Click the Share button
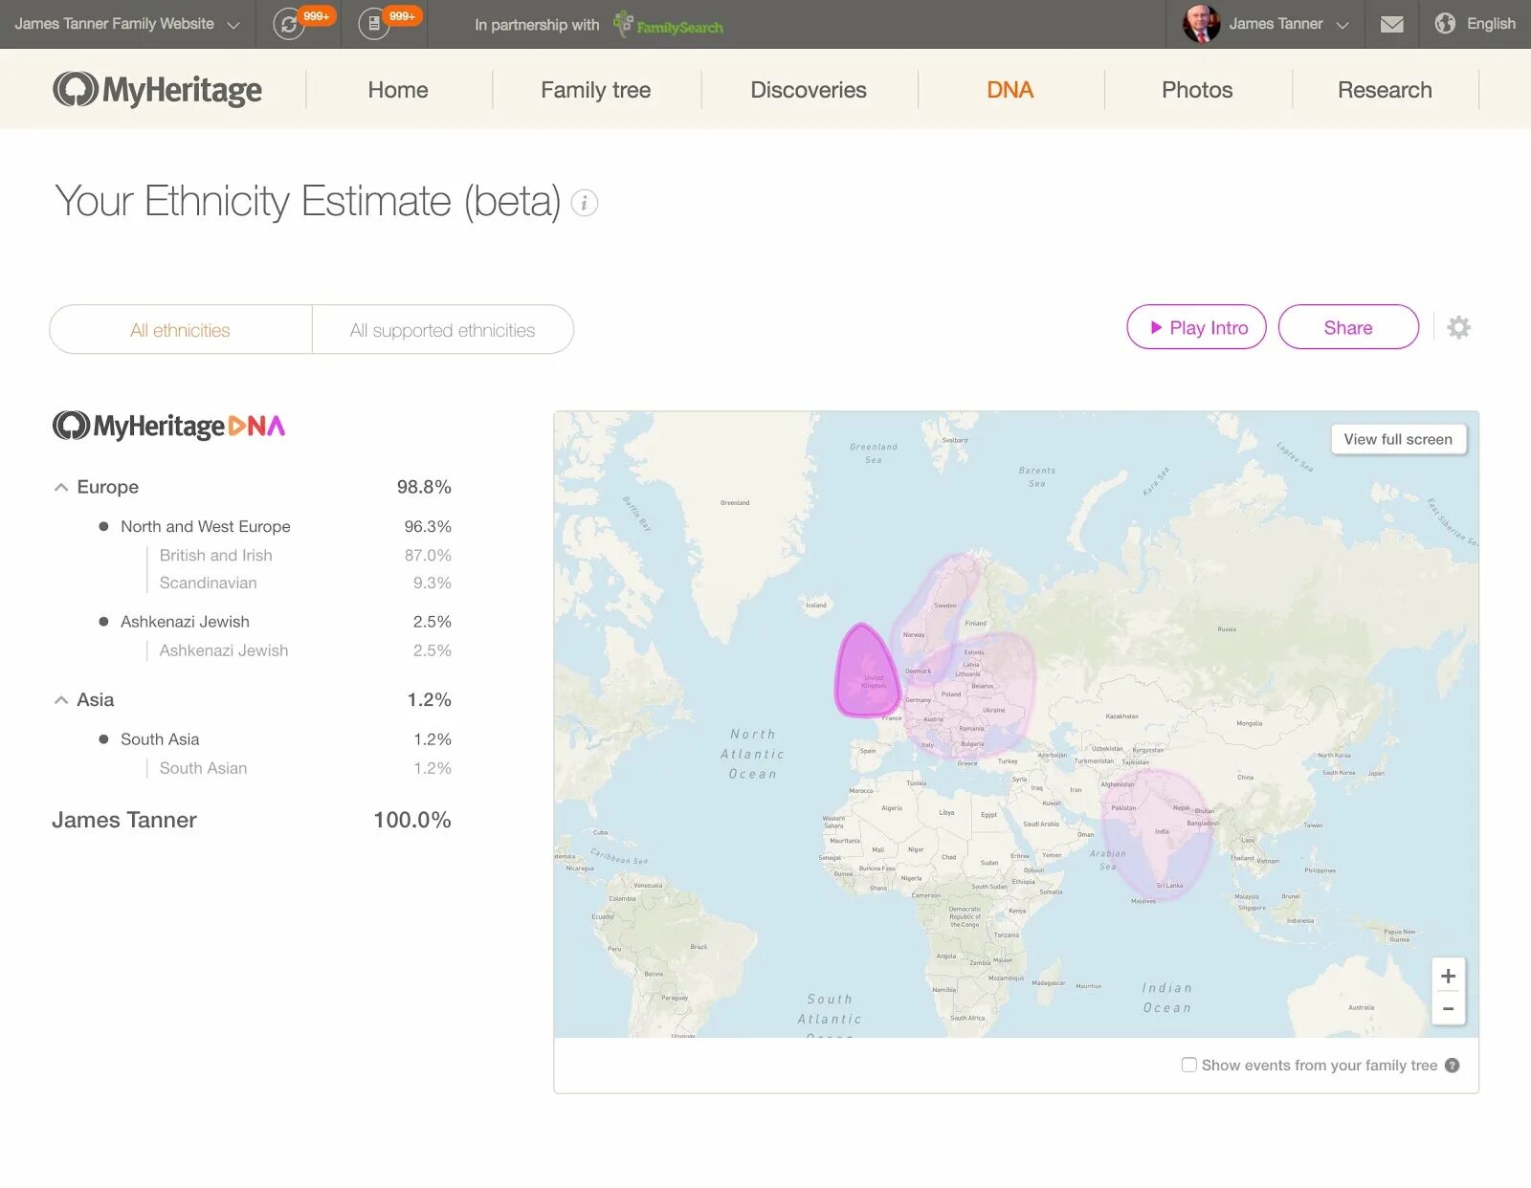This screenshot has height=1188, width=1531. (x=1348, y=327)
